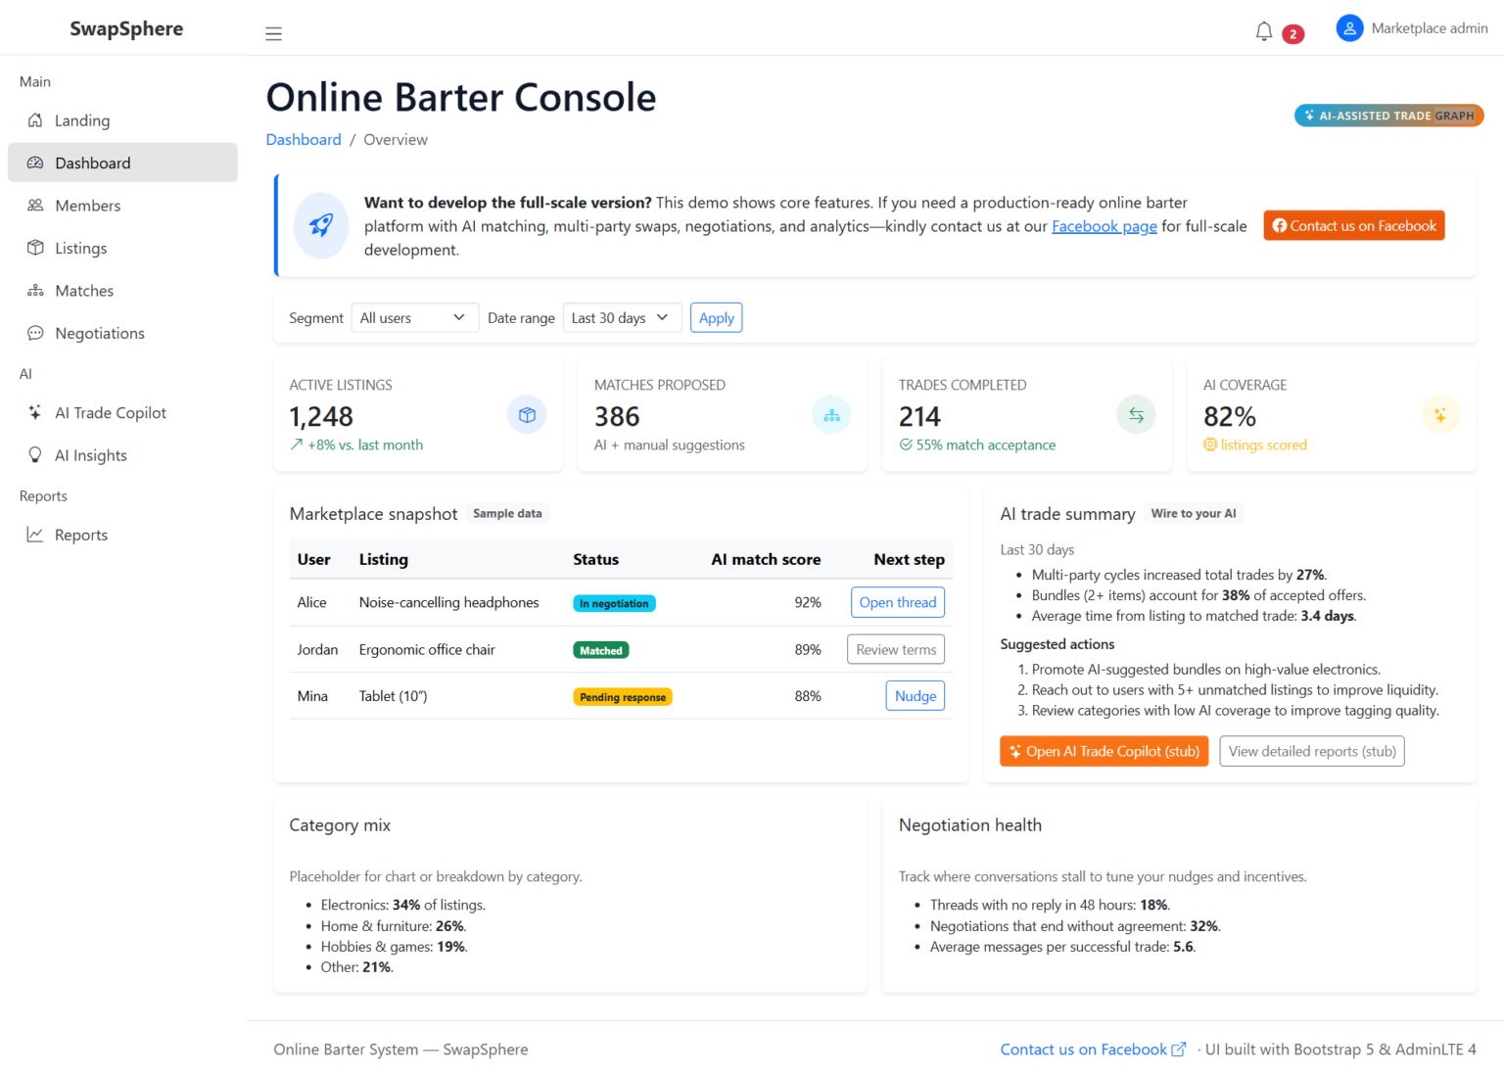The height and width of the screenshot is (1076, 1504).
Task: Expand the Last 30 days date range dropdown
Action: pyautogui.click(x=622, y=317)
